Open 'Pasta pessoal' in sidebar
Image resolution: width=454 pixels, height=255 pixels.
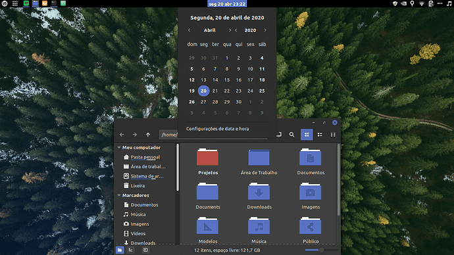(145, 157)
